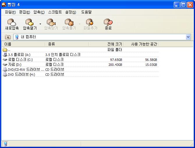Screen dimensions: 195x148
Task: Click the 내 컴퓨터 address field
Action: pos(102,37)
